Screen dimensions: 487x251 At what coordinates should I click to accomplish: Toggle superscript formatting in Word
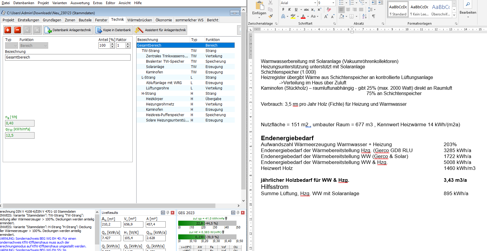pyautogui.click(x=319, y=10)
